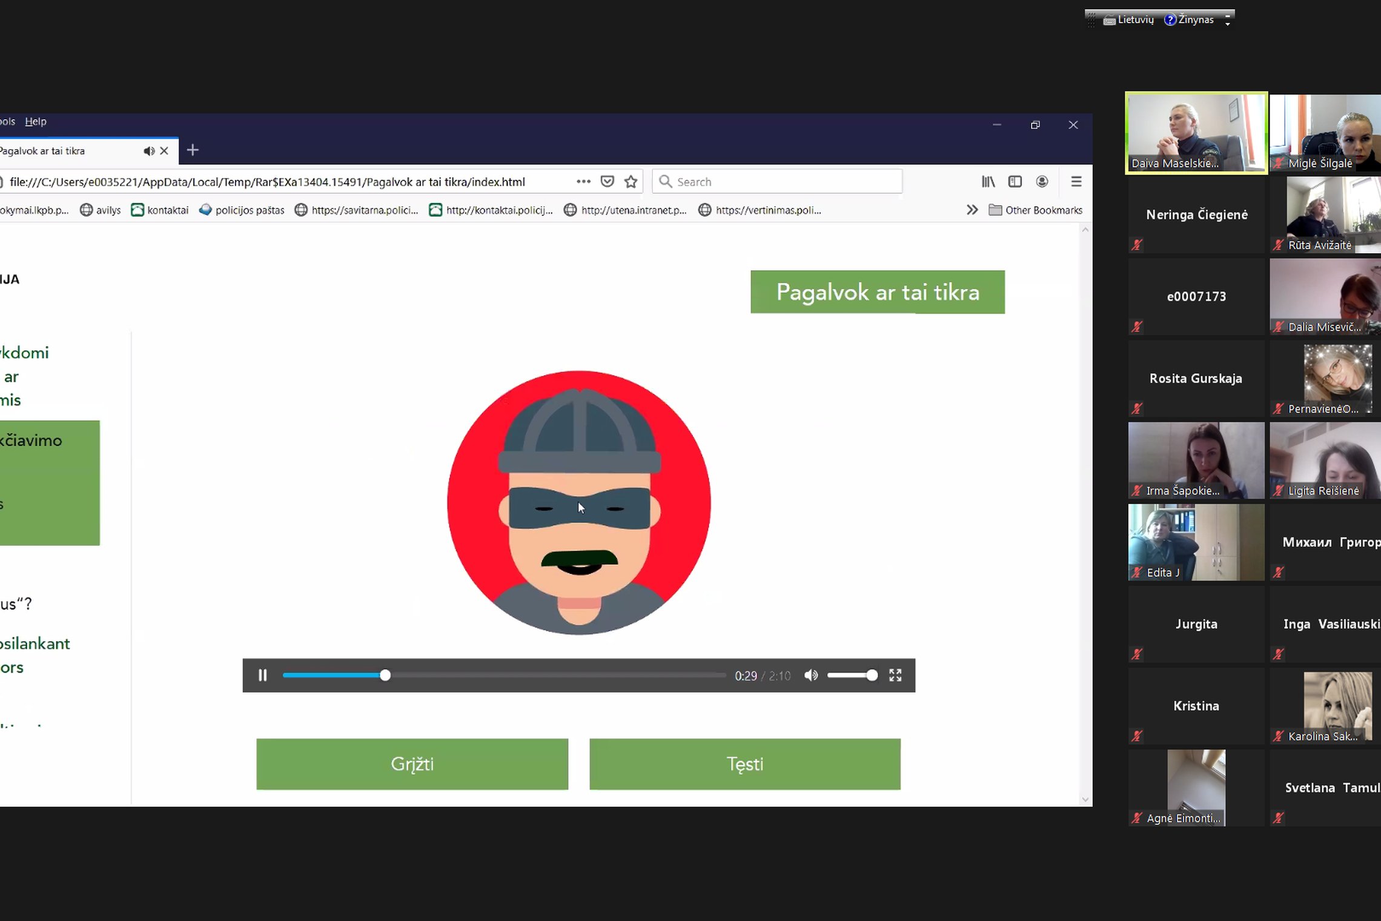Viewport: 1381px width, 921px height.
Task: Save page to Pocket icon
Action: point(607,182)
